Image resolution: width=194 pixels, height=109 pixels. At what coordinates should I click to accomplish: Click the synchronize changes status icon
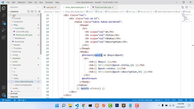click(x=15, y=100)
